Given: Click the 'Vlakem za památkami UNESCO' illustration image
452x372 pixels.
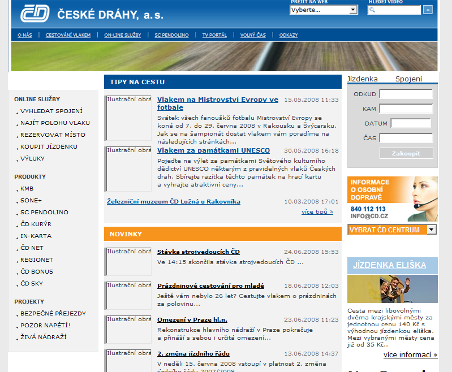Looking at the screenshot, I should click(x=128, y=168).
